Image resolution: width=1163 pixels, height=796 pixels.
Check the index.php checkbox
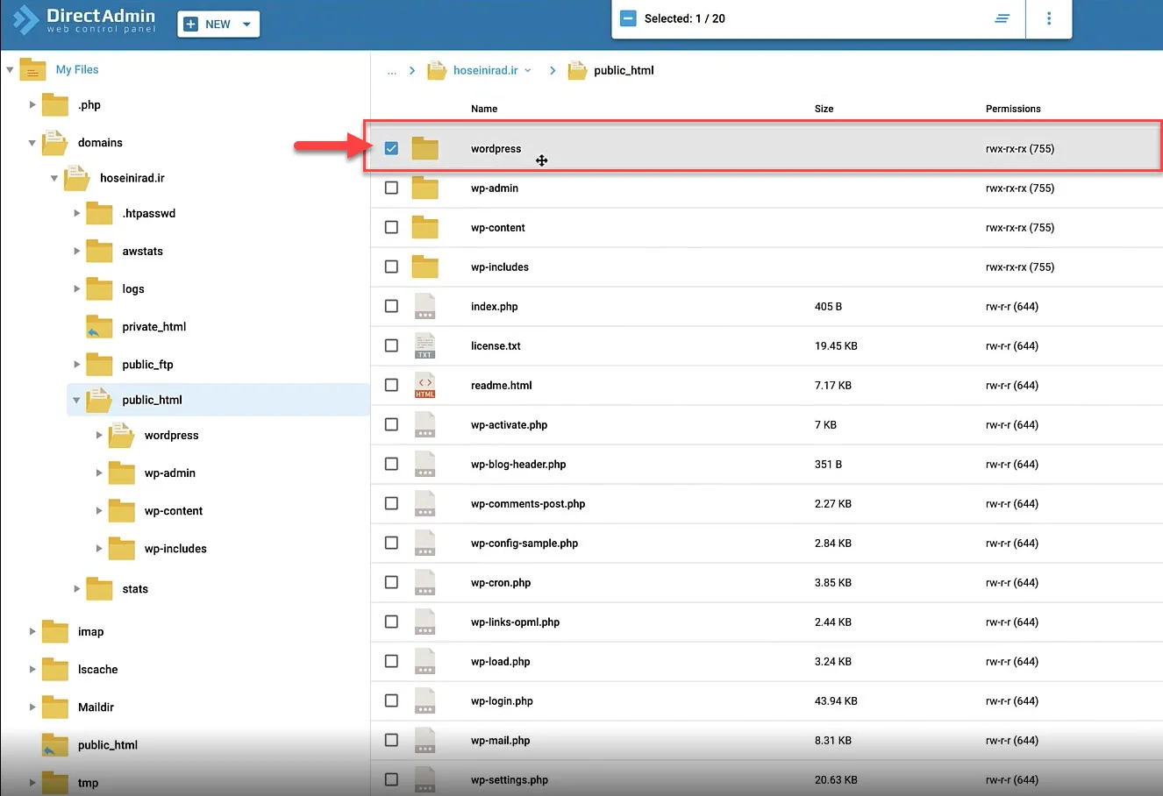(x=391, y=306)
